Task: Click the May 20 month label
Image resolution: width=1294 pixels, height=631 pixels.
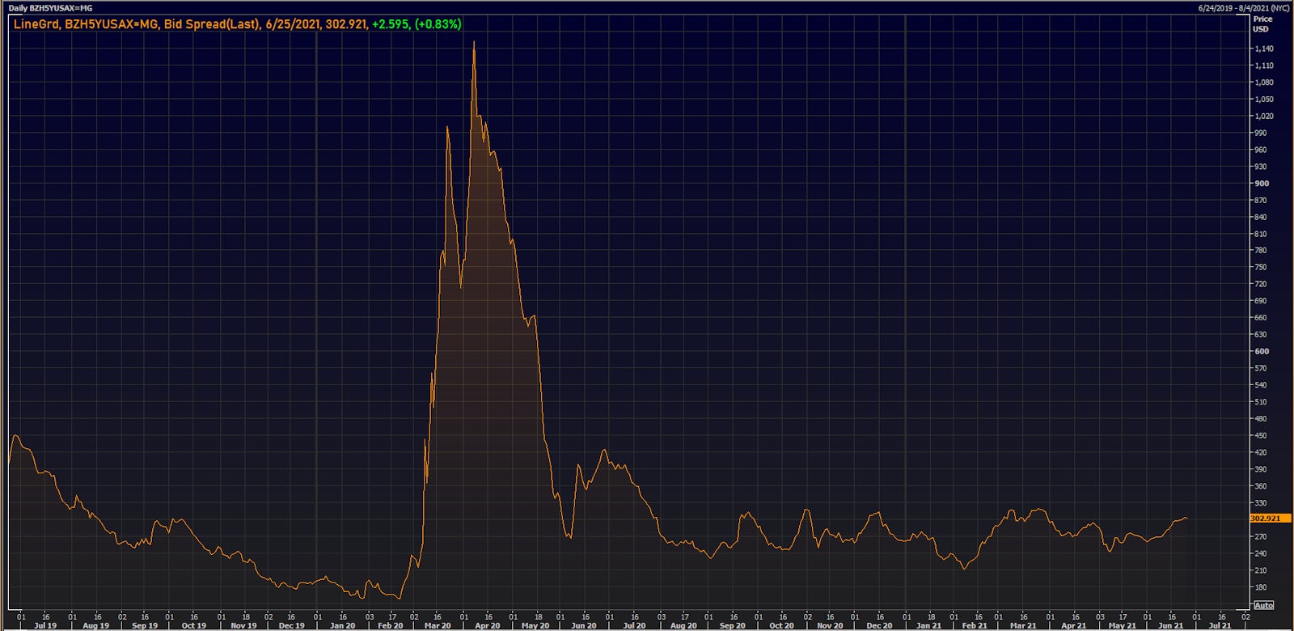Action: (535, 625)
